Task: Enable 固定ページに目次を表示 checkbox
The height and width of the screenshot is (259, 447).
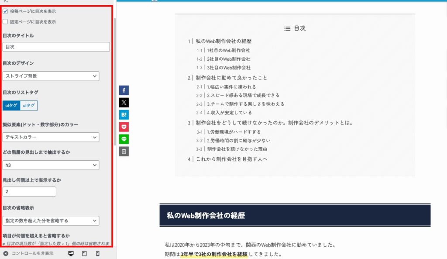Action: pos(5,21)
